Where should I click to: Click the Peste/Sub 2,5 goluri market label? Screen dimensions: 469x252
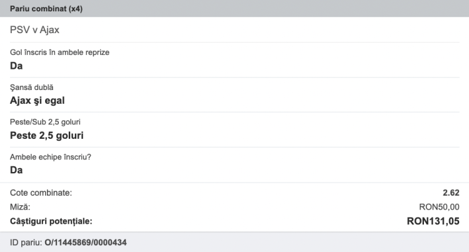point(46,121)
